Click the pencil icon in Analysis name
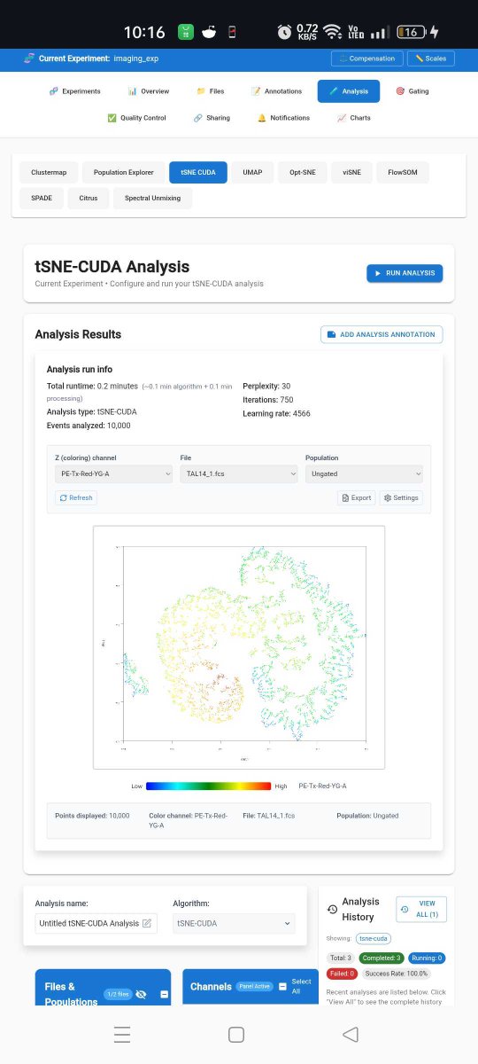Viewport: 478px width, 1064px height. (x=147, y=923)
